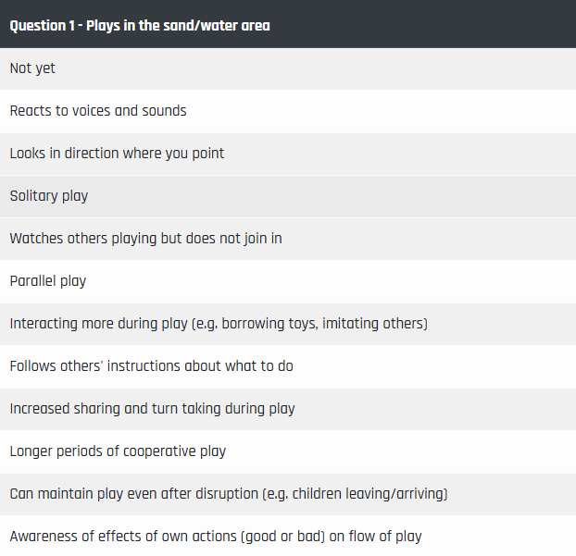Choose "Awareness of effects of own actions" option
576x556 pixels.
point(288,536)
